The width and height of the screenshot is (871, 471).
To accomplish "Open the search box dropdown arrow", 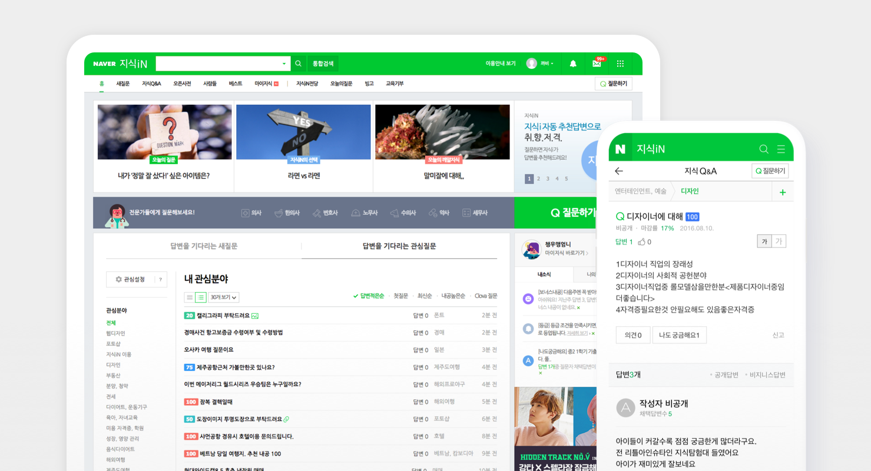I will coord(283,64).
